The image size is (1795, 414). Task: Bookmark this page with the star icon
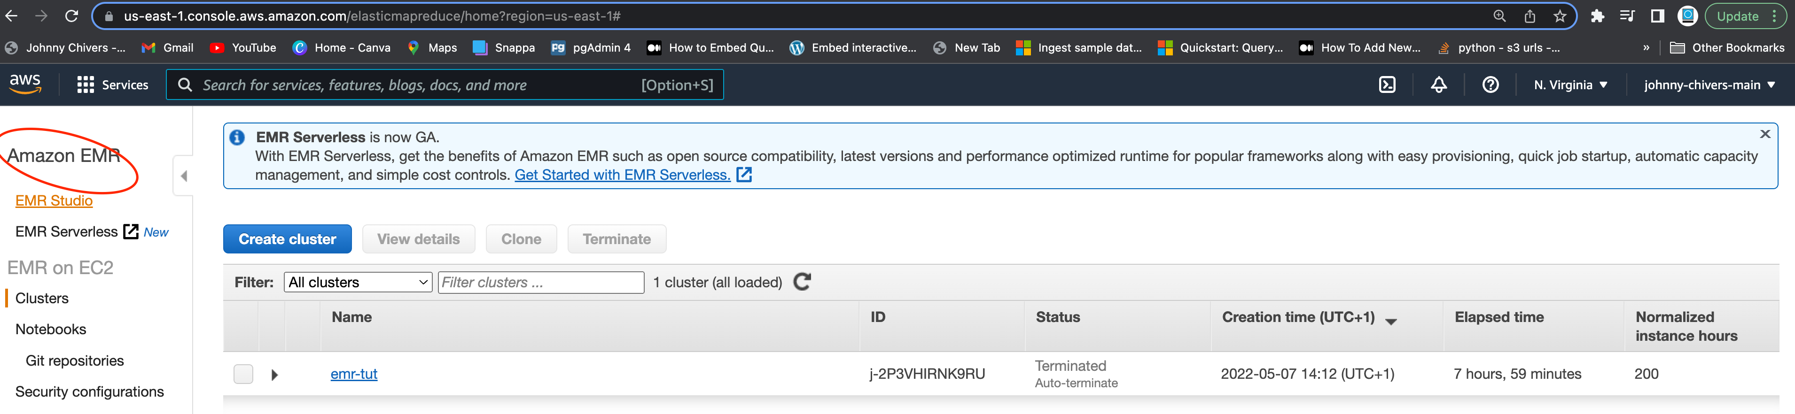(1560, 16)
